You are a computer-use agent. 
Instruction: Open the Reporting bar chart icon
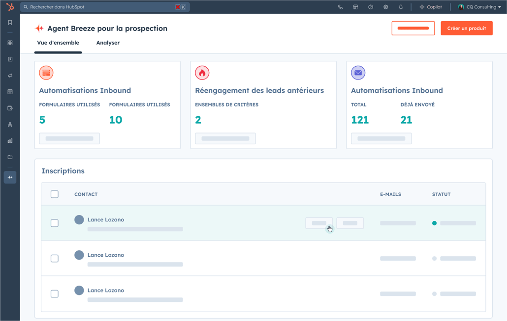coord(10,141)
